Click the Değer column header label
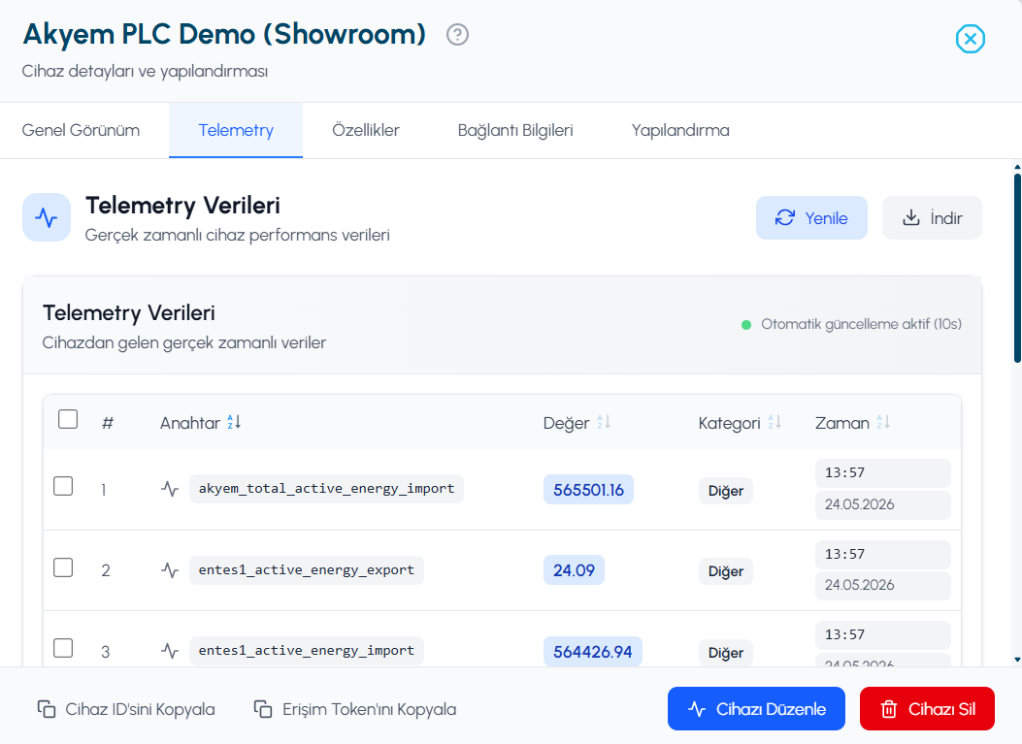The image size is (1022, 744). [567, 424]
